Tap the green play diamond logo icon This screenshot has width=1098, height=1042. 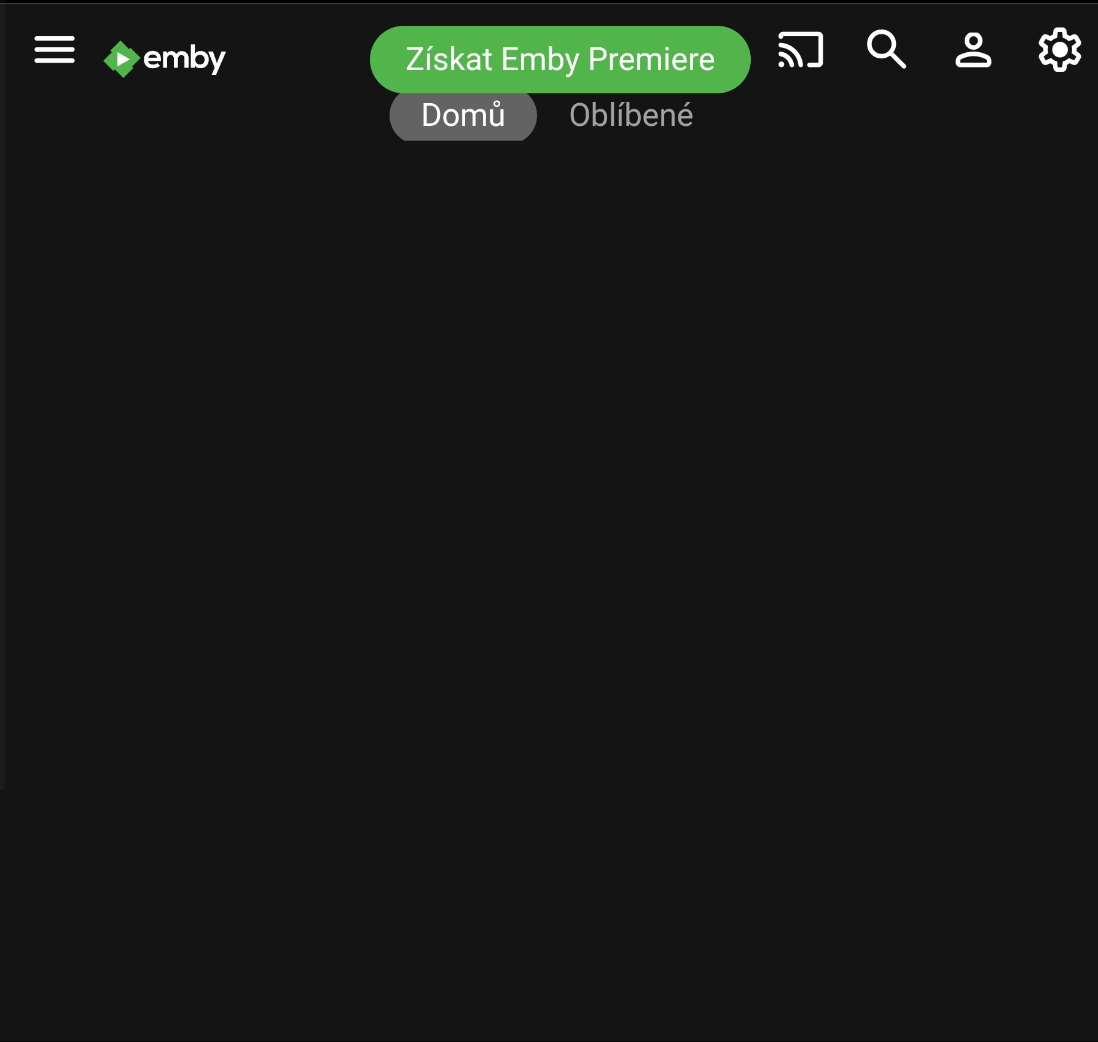(121, 60)
